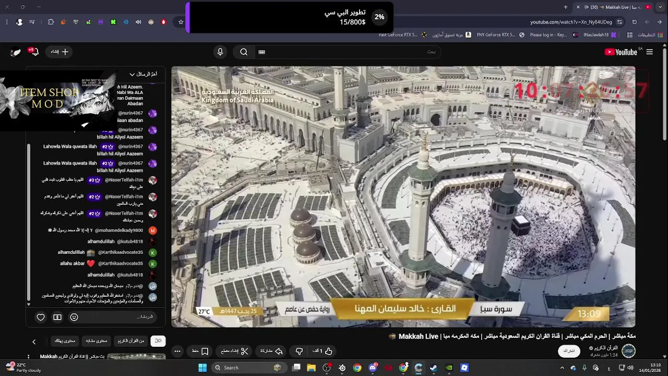Select the 'من القرآن الكريم' chip
This screenshot has width=668, height=376.
click(x=130, y=340)
